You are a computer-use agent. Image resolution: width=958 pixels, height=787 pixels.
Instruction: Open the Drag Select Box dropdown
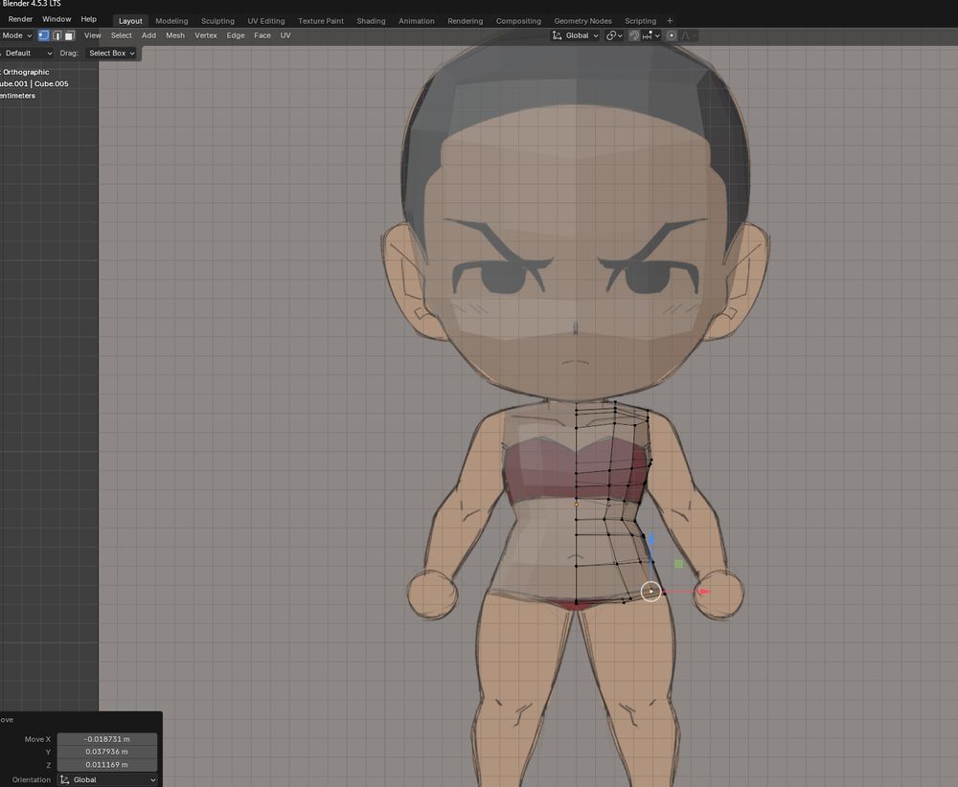tap(111, 53)
